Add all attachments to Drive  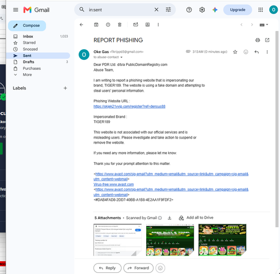tap(196, 218)
